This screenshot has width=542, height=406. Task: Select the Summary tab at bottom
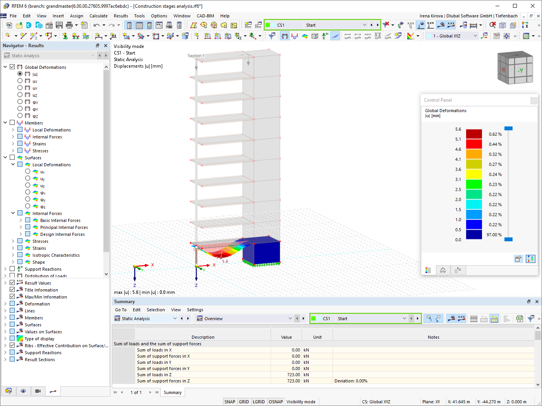click(x=173, y=392)
